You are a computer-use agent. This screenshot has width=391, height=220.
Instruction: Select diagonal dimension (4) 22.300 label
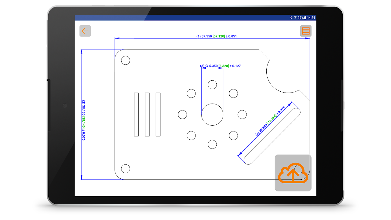pos(270,121)
